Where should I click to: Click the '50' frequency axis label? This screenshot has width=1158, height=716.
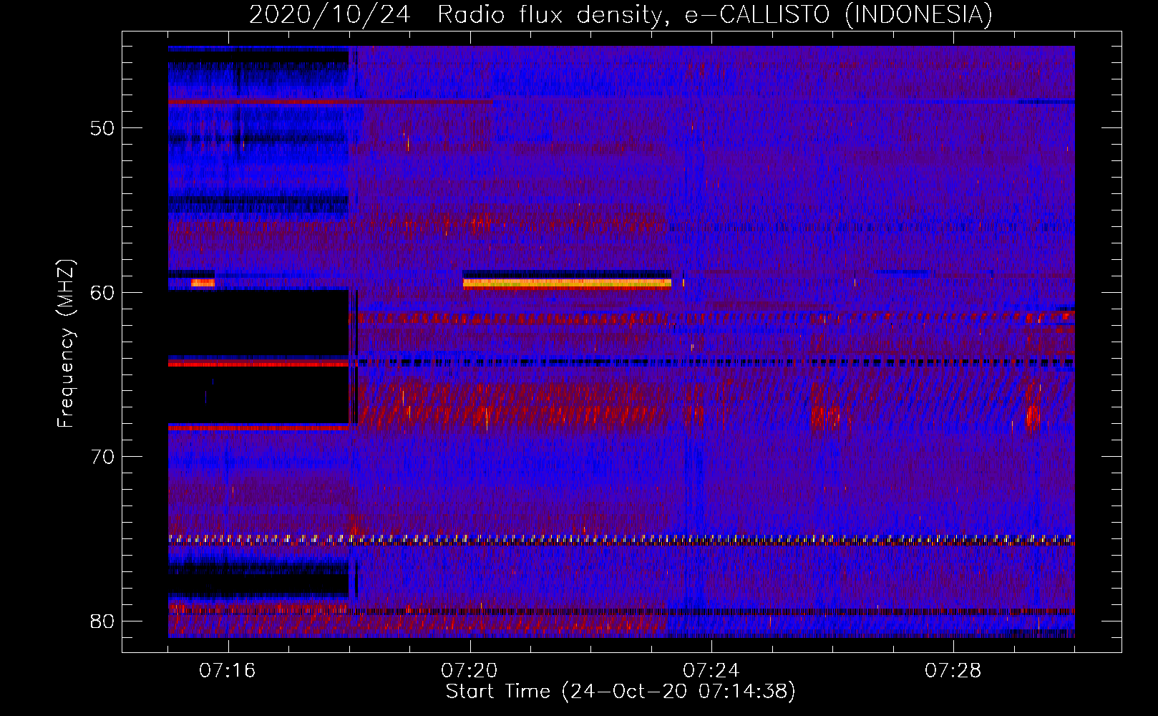[x=102, y=128]
